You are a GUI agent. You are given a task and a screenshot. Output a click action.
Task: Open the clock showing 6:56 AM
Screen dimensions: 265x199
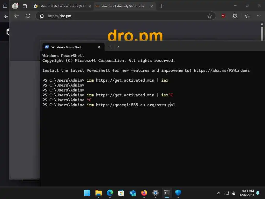click(x=246, y=193)
